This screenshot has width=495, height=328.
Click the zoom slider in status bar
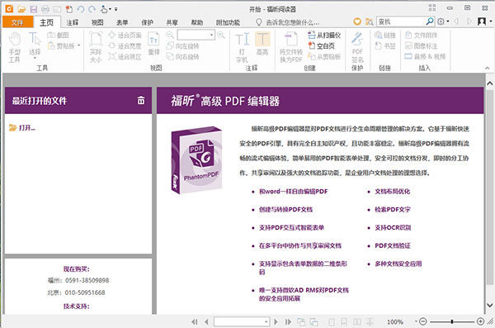(452, 321)
